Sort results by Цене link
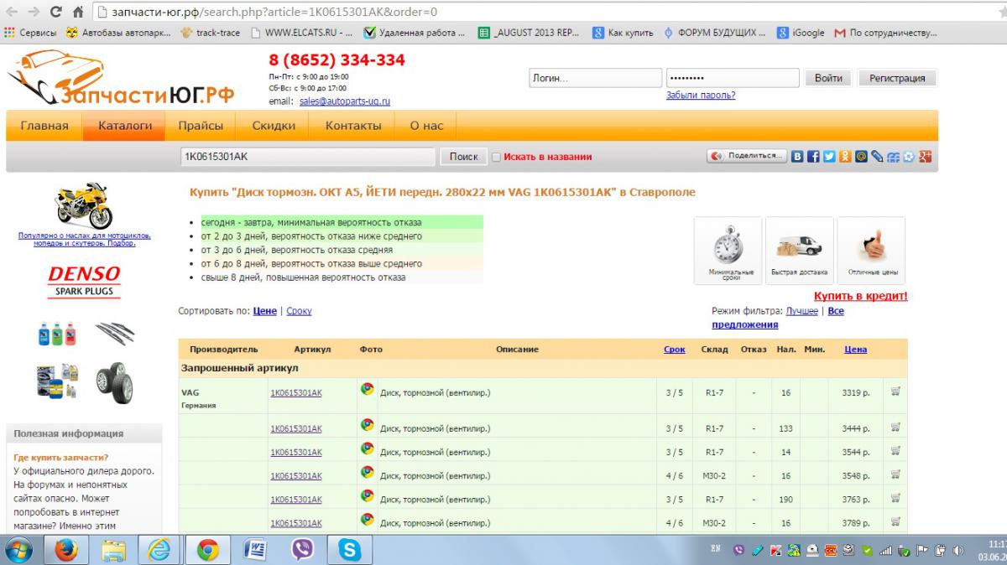Image resolution: width=1007 pixels, height=565 pixels. 264,311
